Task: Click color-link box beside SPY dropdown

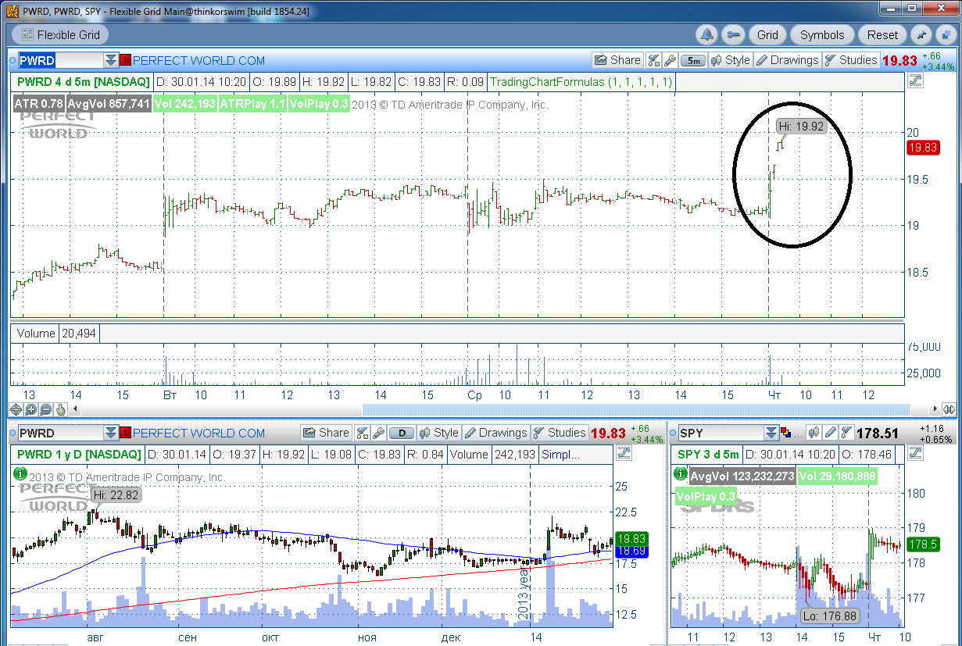Action: coord(787,433)
